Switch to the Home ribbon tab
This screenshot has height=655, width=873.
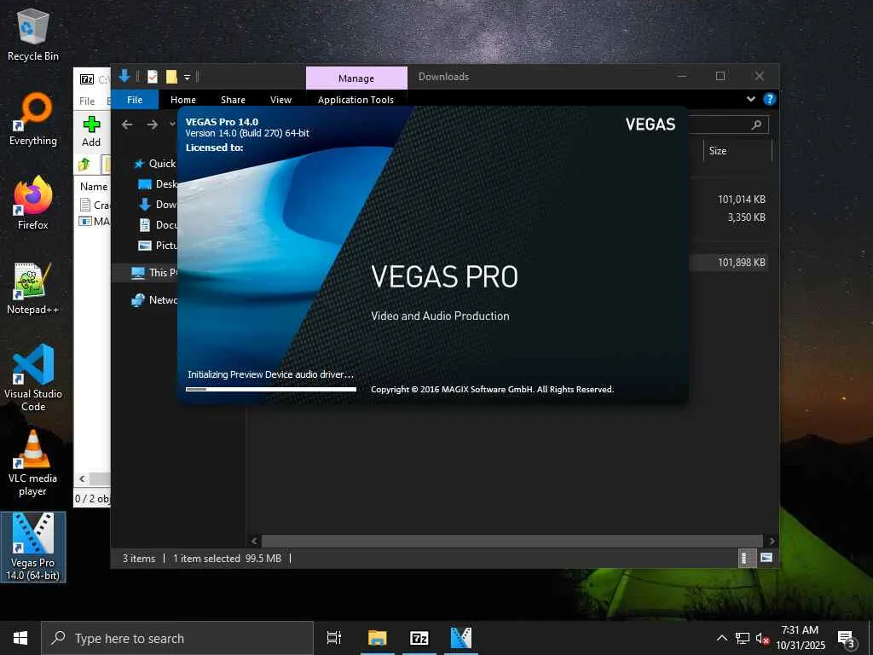183,100
